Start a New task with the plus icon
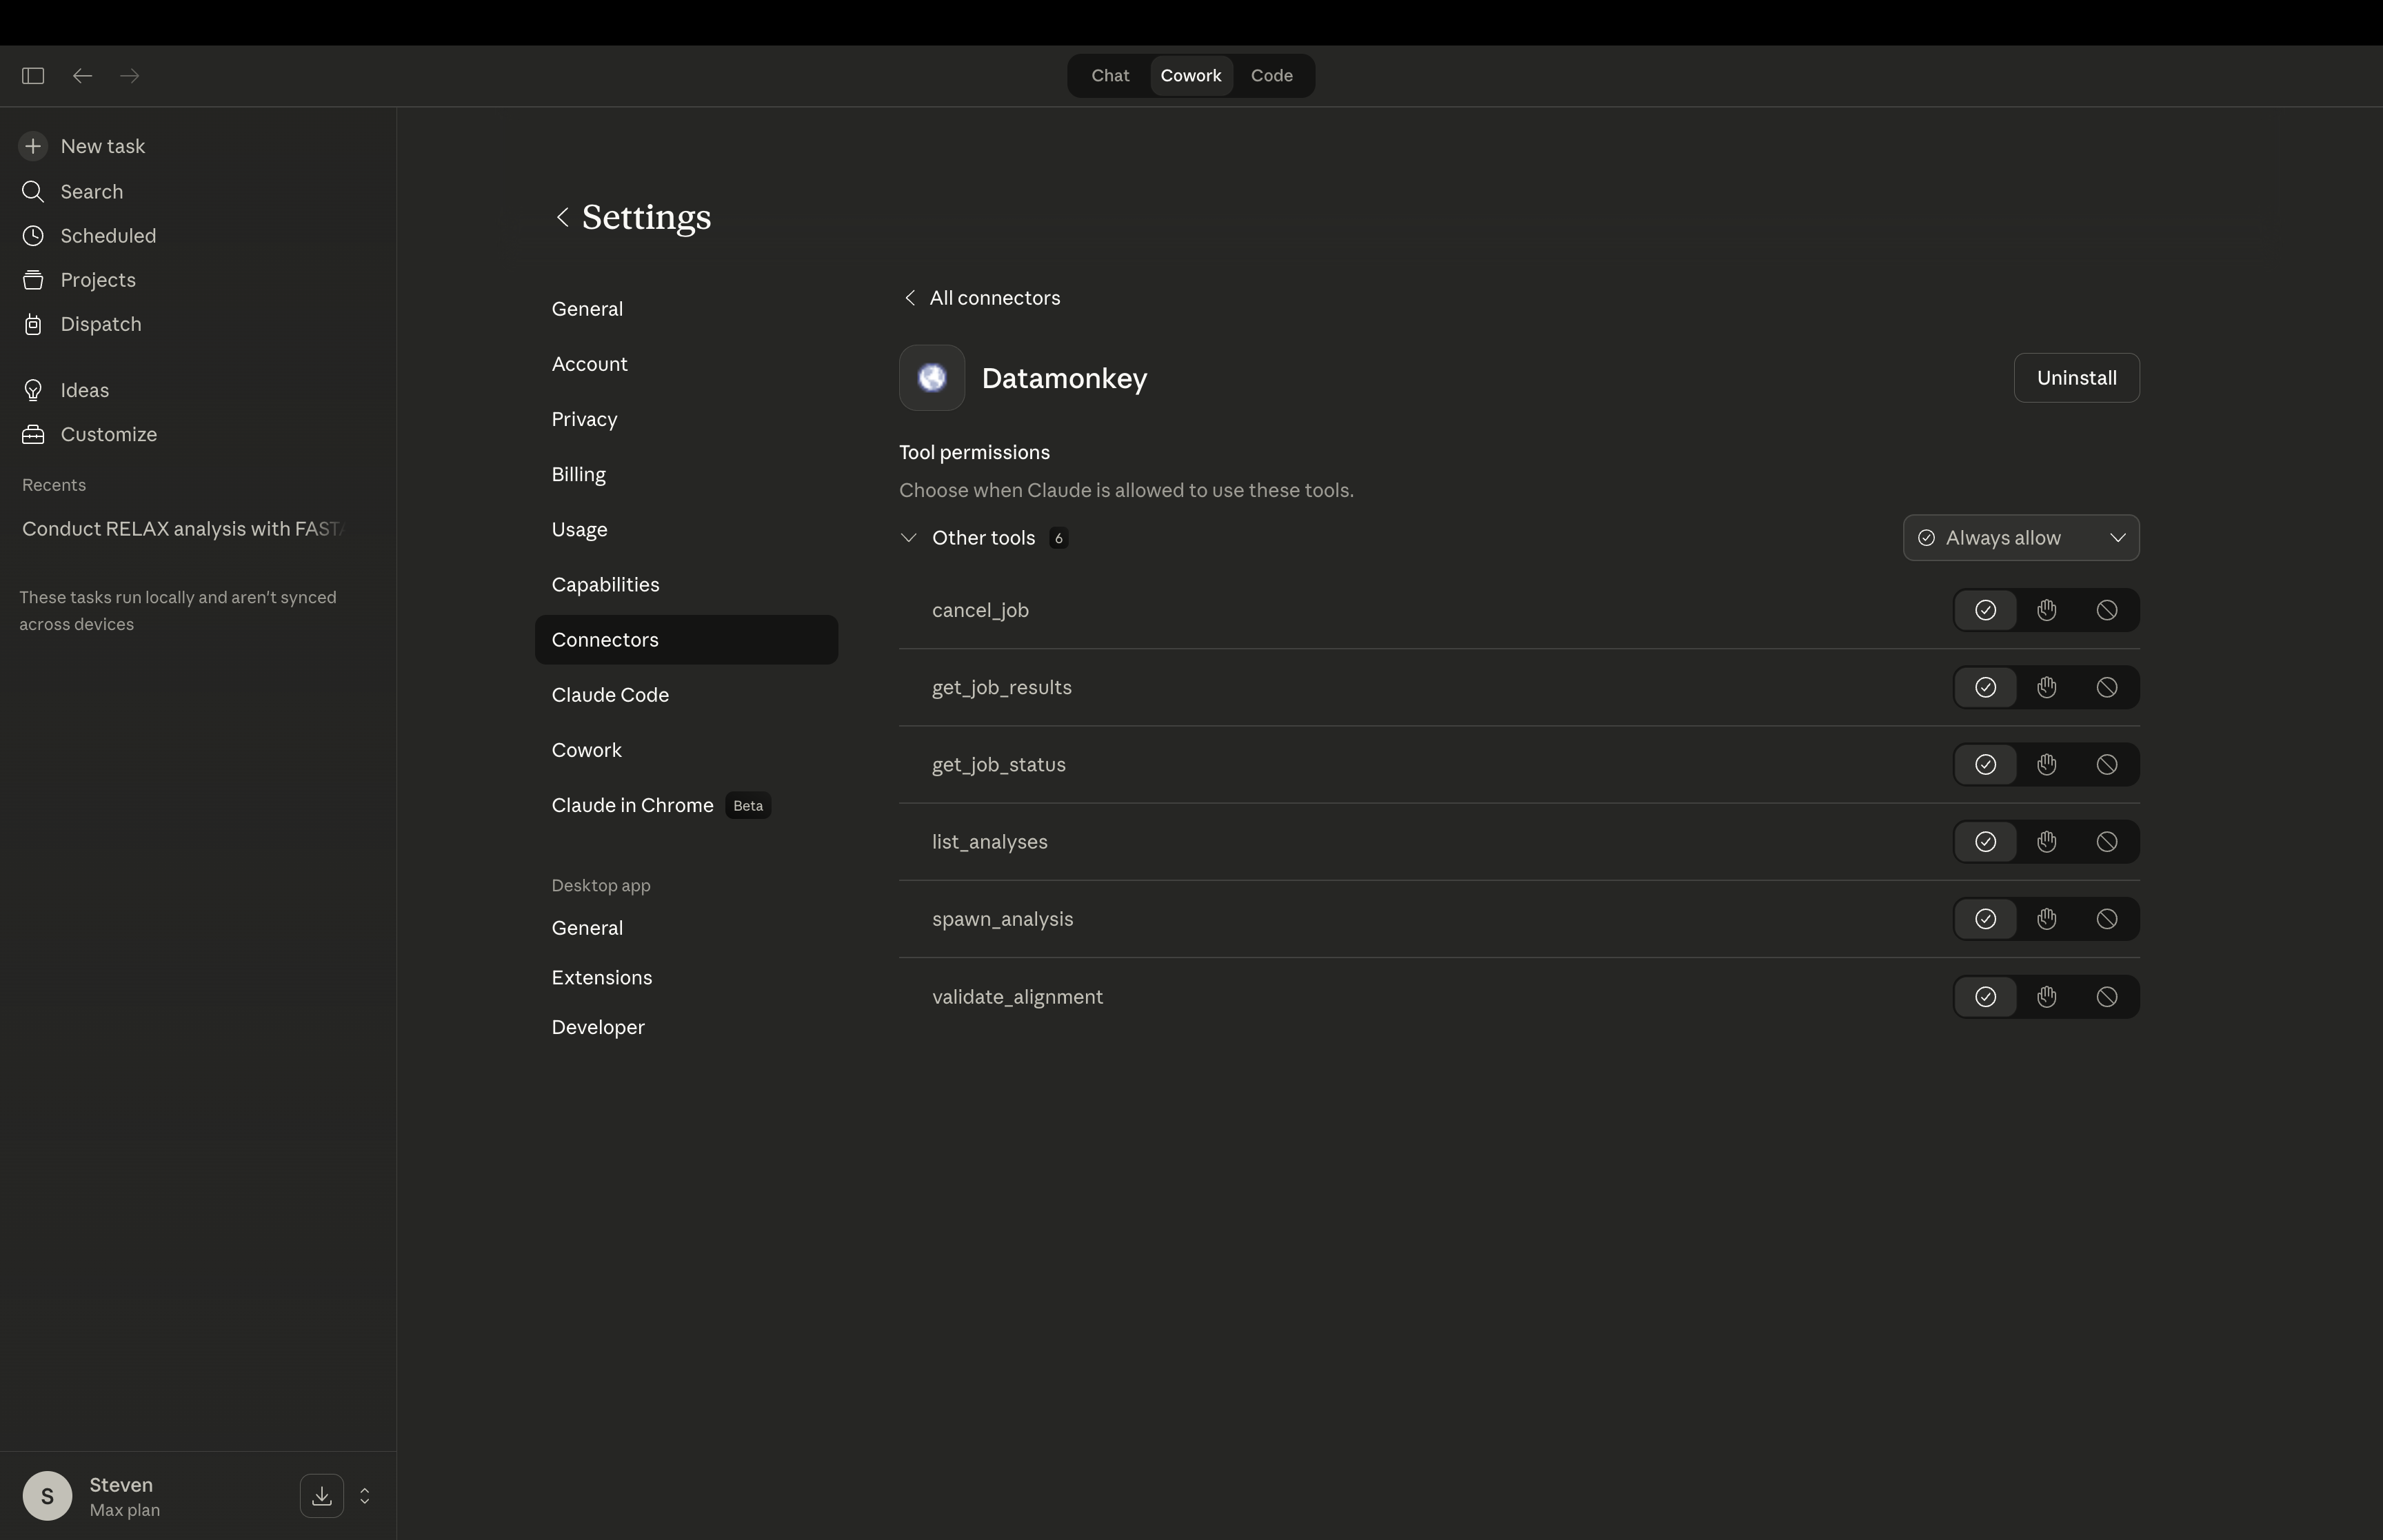Screen dimensions: 2383x1540 tap(33, 145)
